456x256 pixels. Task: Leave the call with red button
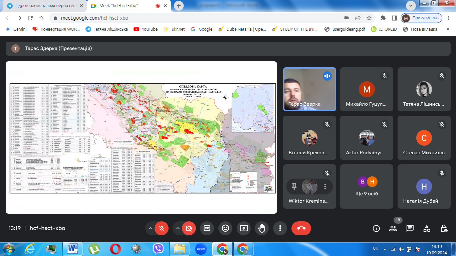[x=301, y=228]
